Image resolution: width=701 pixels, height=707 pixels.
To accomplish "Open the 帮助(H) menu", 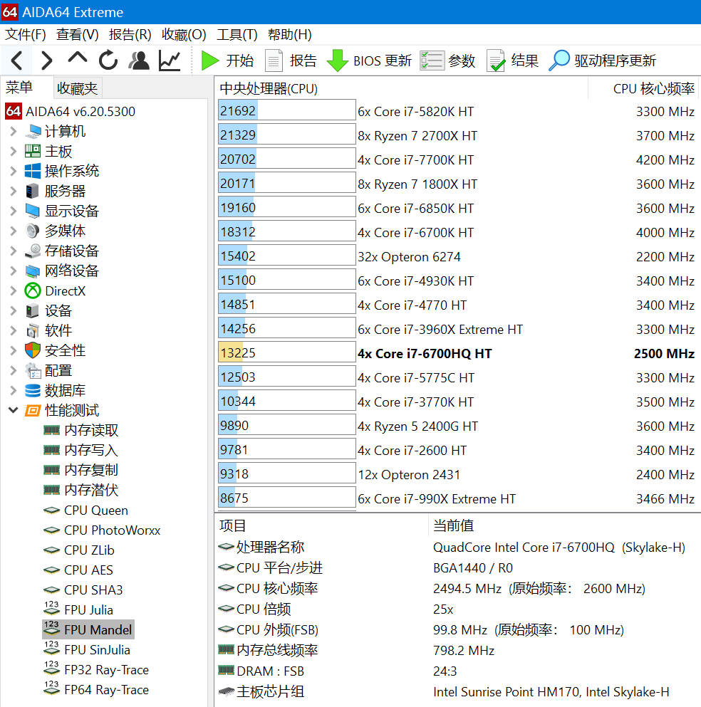I will coord(290,35).
